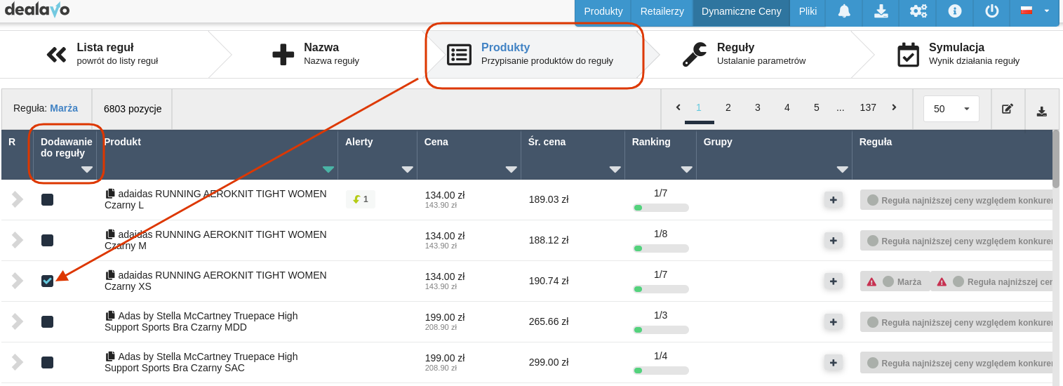Go to page 2
This screenshot has height=386, width=1063.
pos(728,107)
